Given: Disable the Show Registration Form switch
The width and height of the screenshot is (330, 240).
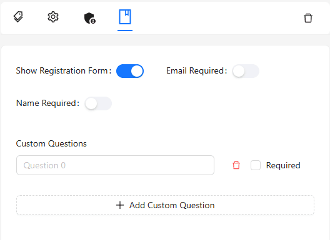Looking at the screenshot, I should click(130, 71).
